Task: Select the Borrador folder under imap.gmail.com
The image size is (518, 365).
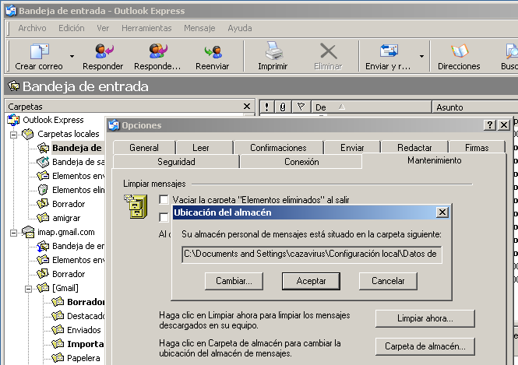Action: coord(69,274)
